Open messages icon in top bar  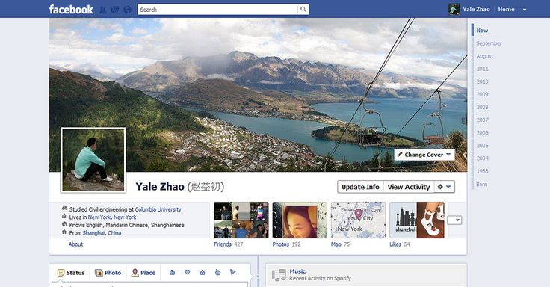tap(115, 10)
